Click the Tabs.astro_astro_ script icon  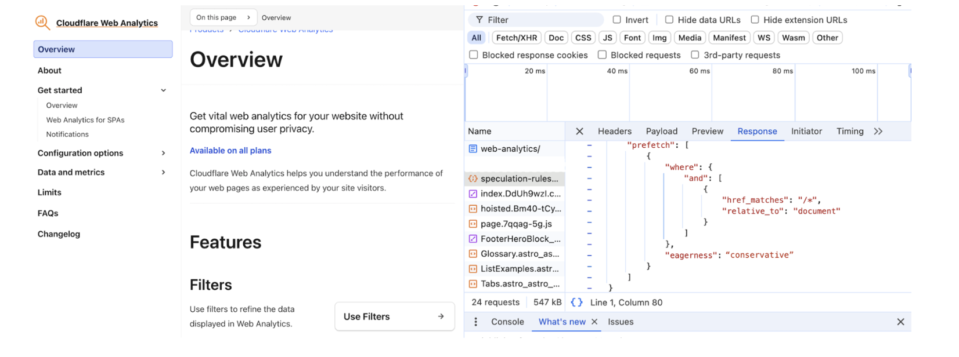473,284
